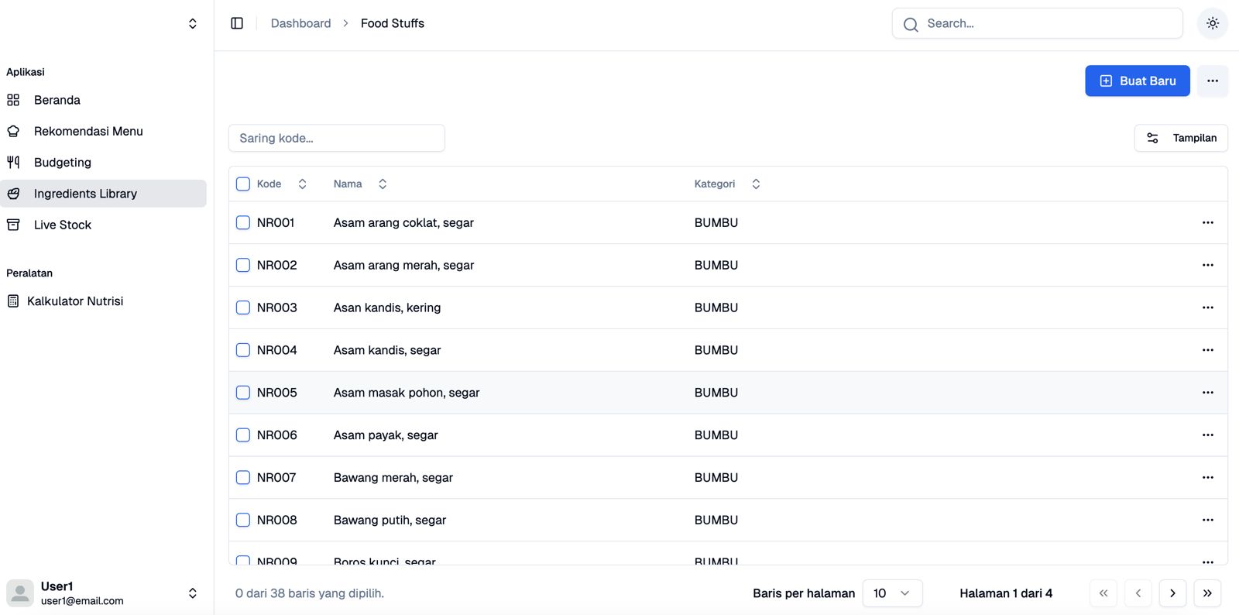Go to Dashboard breadcrumb link
Viewport: 1239px width, 615px height.
[x=300, y=23]
